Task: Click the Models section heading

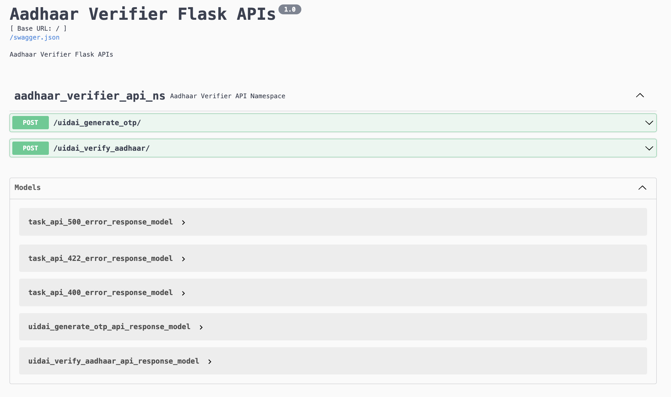Action: coord(28,188)
